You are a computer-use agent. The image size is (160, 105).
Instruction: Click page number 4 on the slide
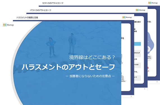tap(157, 82)
